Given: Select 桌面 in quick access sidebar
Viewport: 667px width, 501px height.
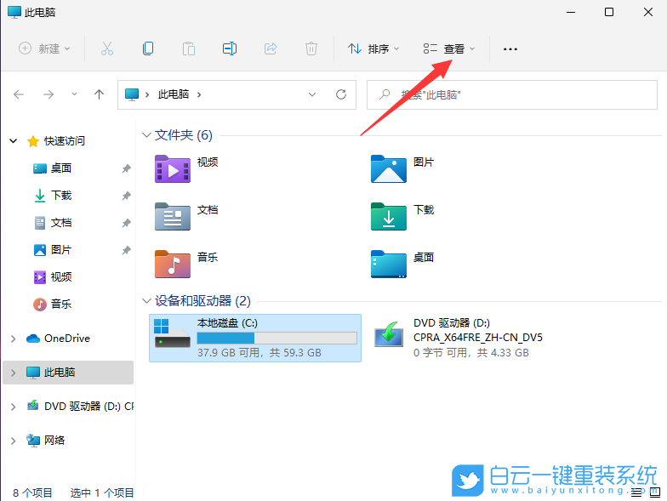Looking at the screenshot, I should tap(61, 168).
